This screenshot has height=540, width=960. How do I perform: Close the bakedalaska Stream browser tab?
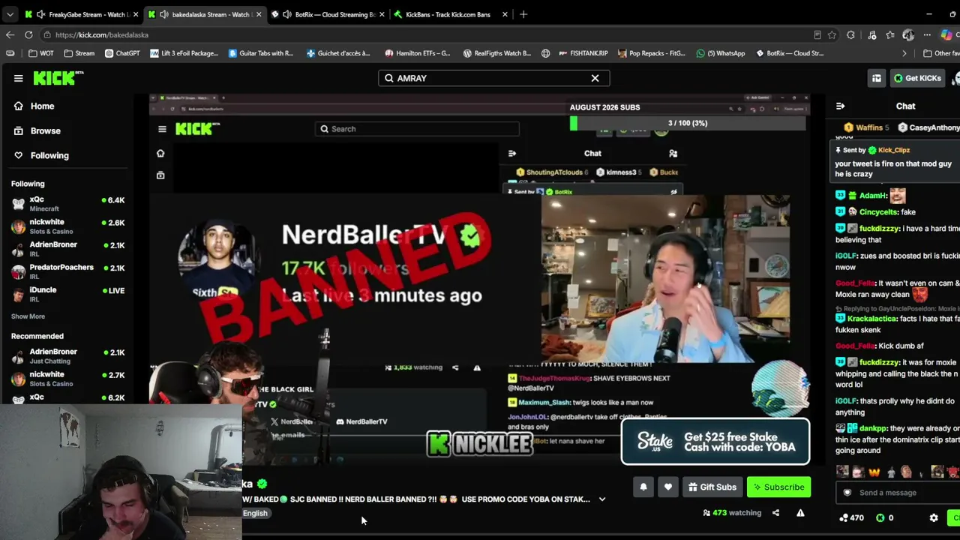[x=259, y=14]
